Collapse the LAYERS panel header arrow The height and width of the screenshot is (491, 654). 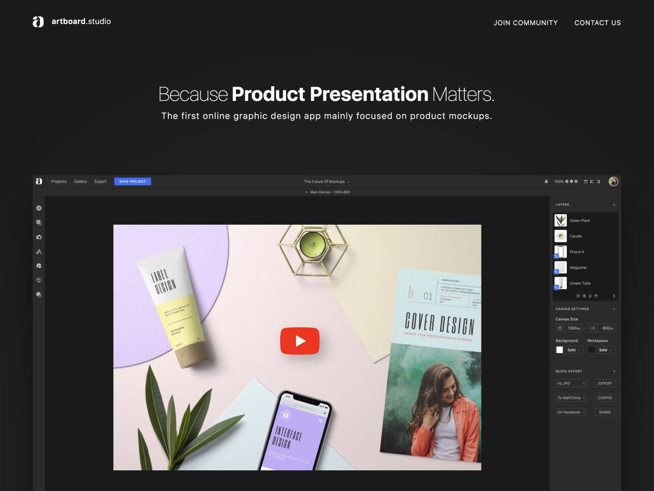614,205
